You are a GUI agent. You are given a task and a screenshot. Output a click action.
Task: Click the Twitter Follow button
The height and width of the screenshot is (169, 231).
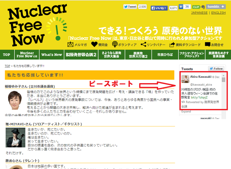(216, 69)
